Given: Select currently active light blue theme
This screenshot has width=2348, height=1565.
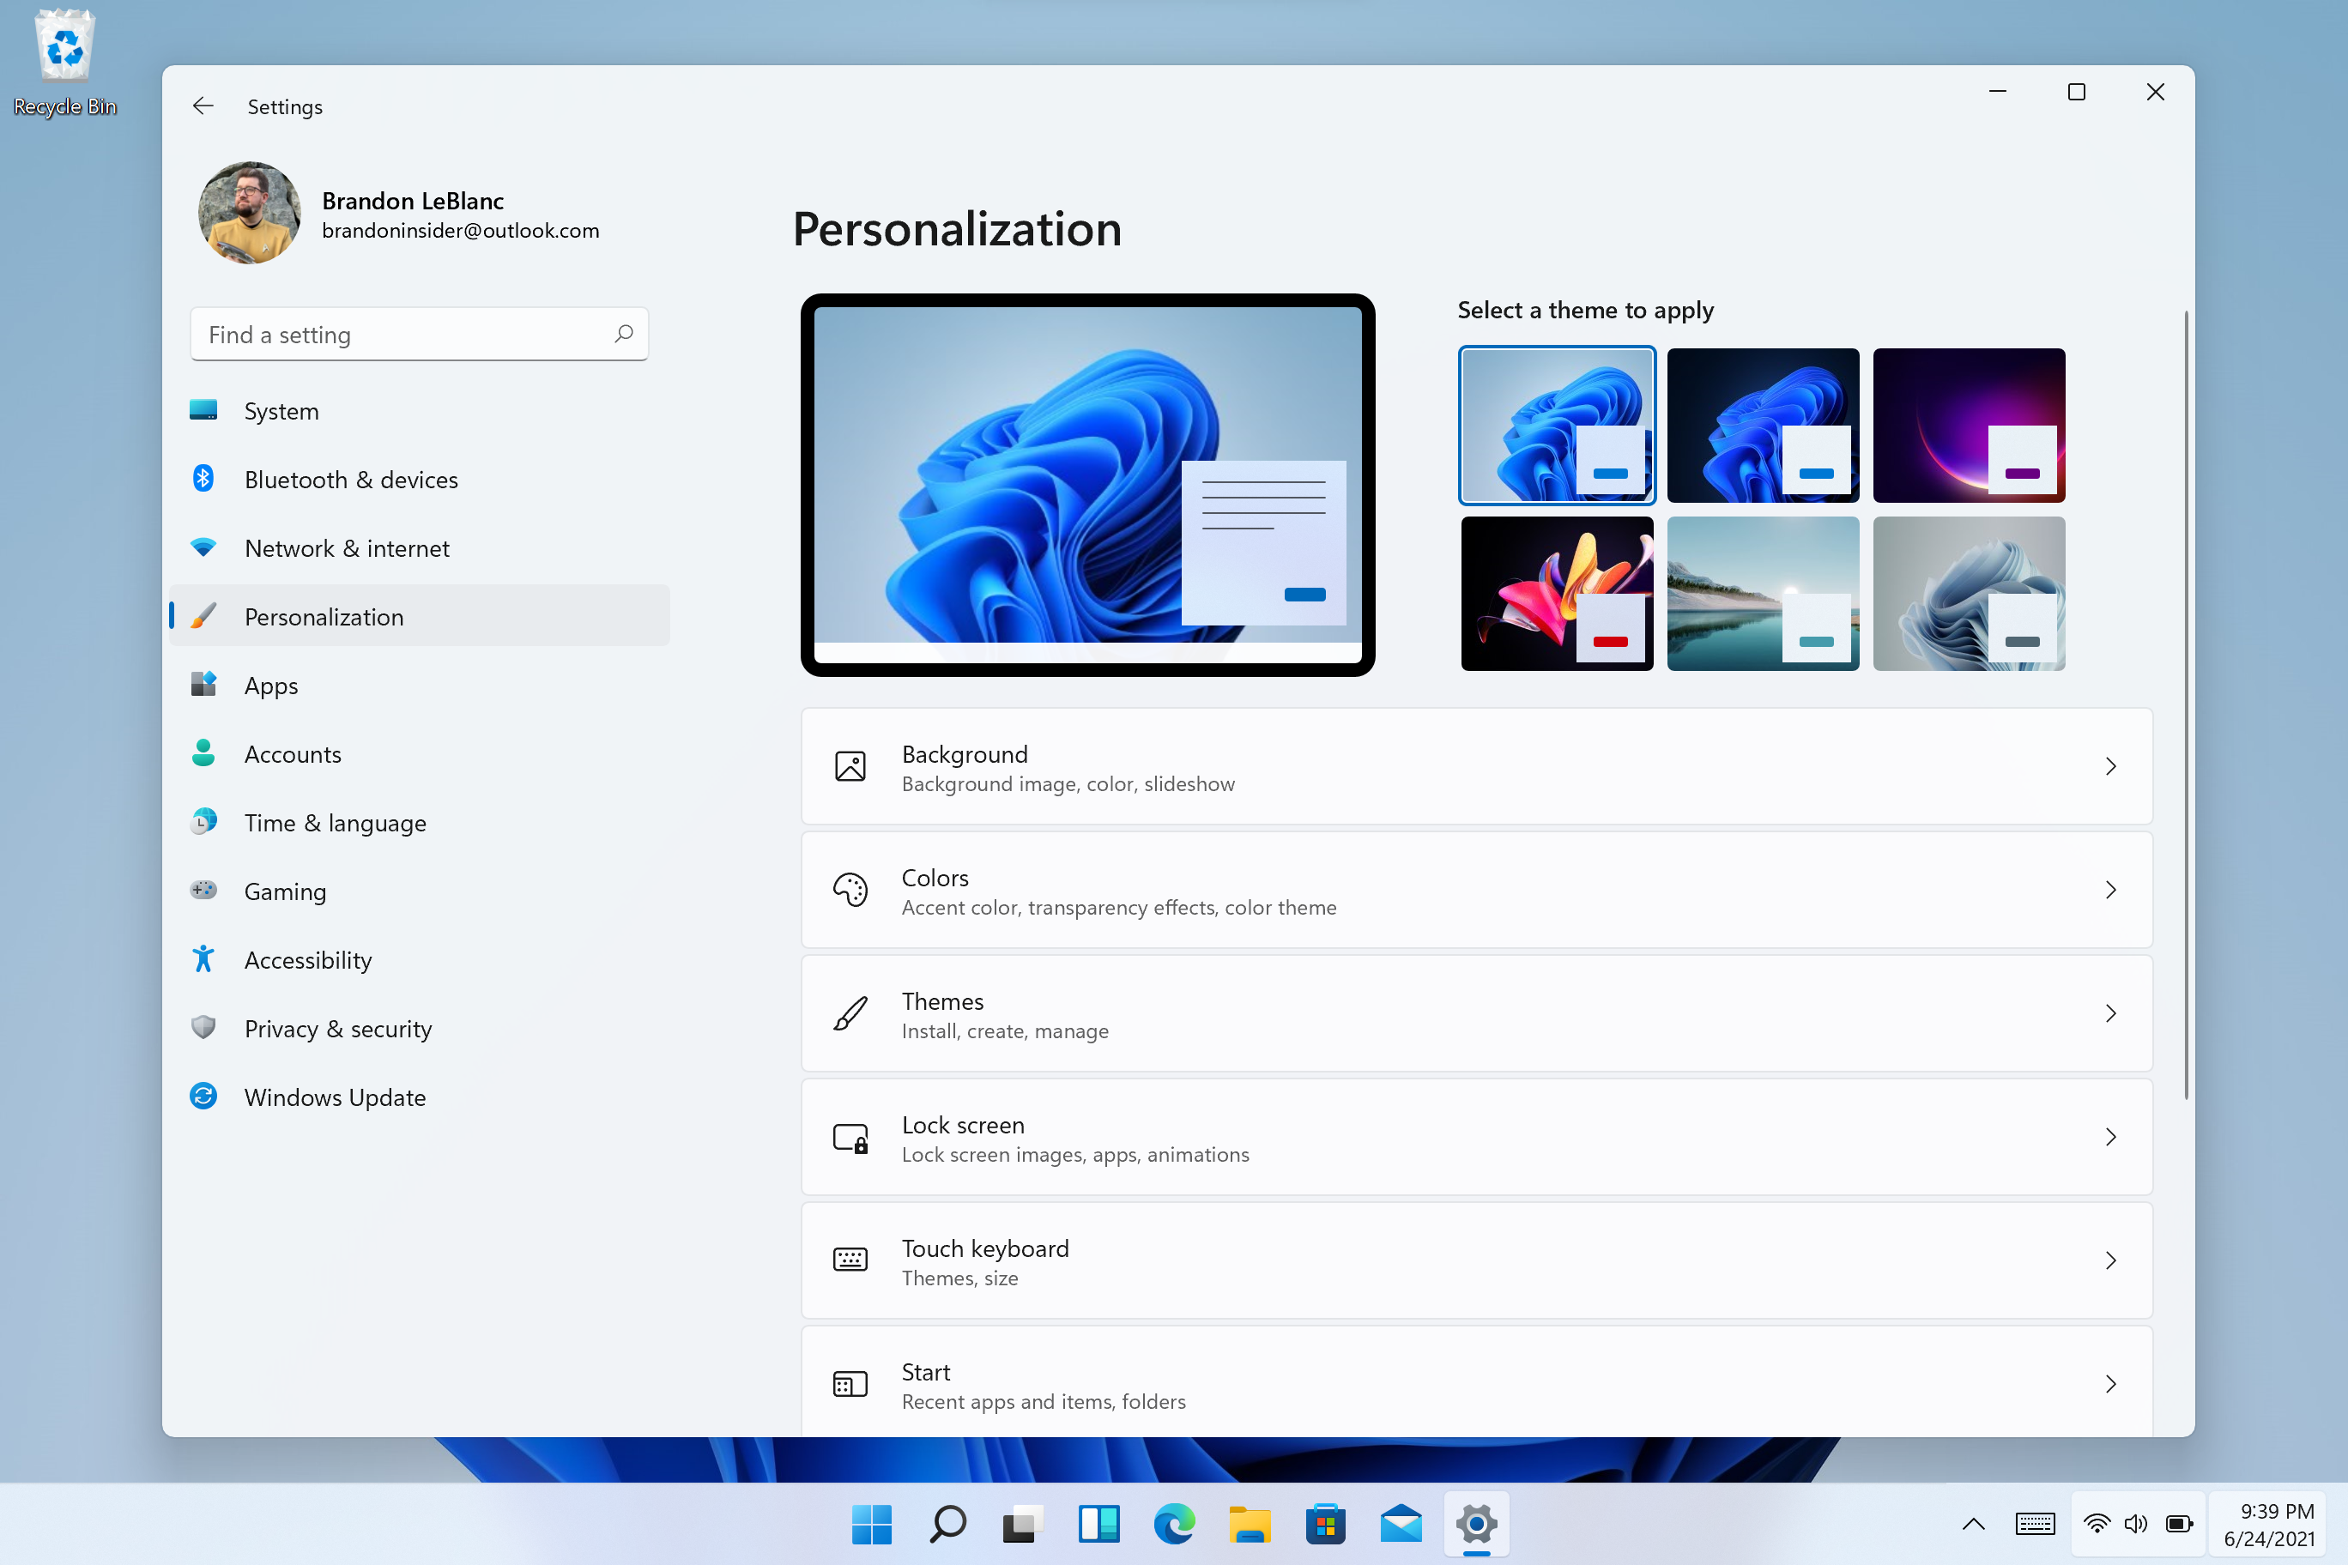Looking at the screenshot, I should pyautogui.click(x=1557, y=425).
